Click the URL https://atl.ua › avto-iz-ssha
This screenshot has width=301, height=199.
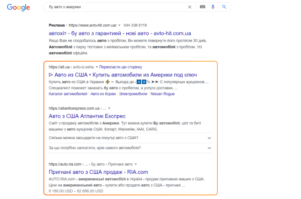71,67
